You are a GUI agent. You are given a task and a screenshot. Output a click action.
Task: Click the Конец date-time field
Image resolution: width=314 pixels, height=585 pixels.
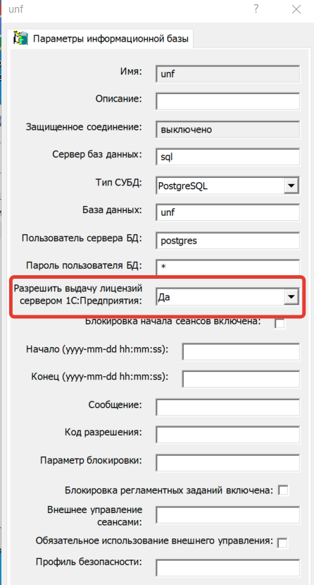[x=241, y=379]
